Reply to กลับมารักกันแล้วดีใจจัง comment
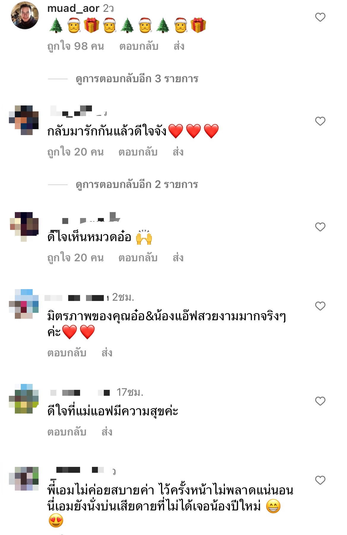This screenshot has width=347, height=535. (x=138, y=152)
